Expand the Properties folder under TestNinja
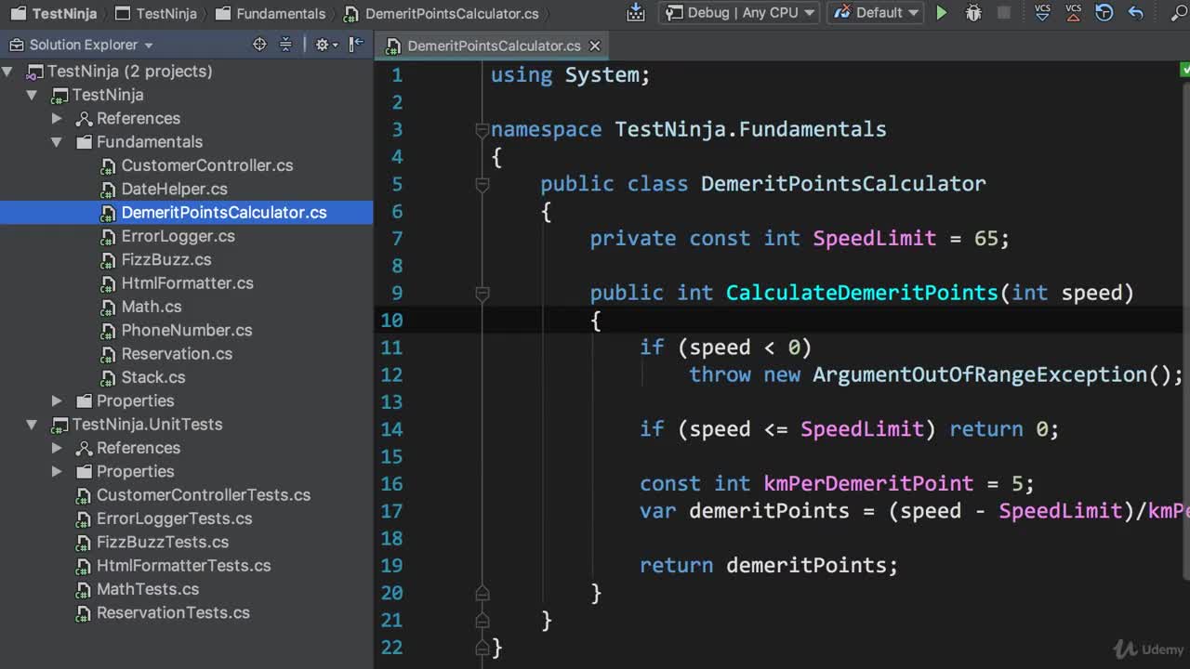Screen dimensions: 1190x669 click(57, 400)
